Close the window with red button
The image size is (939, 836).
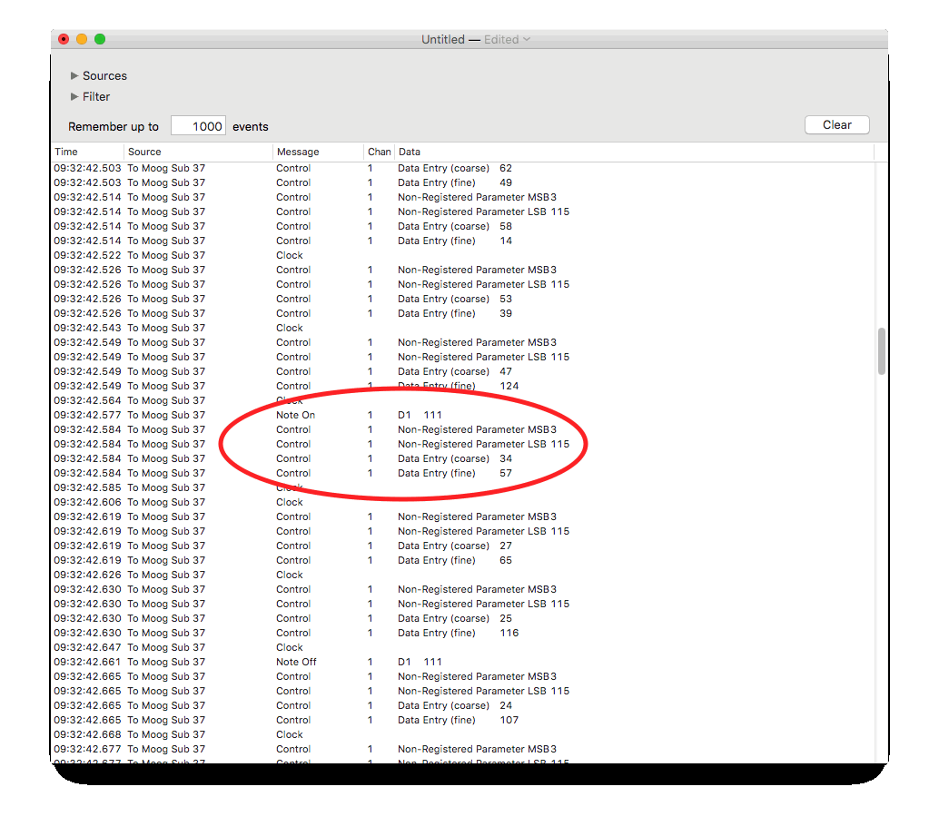tap(64, 39)
